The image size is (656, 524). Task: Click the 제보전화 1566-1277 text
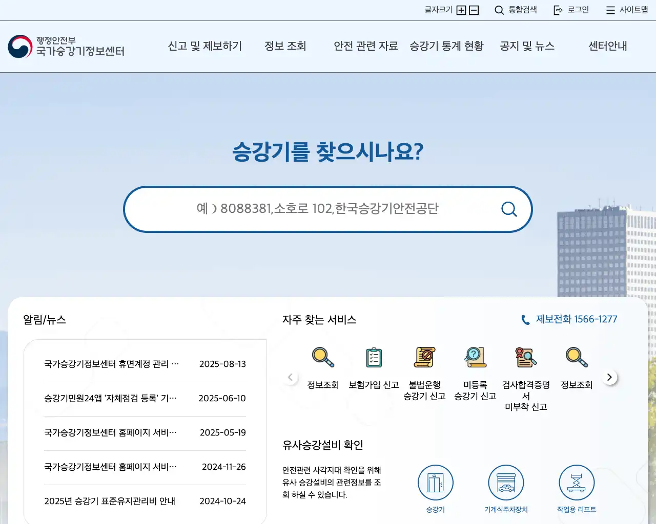[577, 319]
